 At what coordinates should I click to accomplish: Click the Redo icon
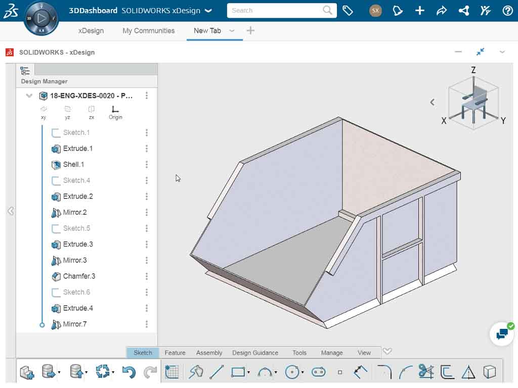click(150, 372)
